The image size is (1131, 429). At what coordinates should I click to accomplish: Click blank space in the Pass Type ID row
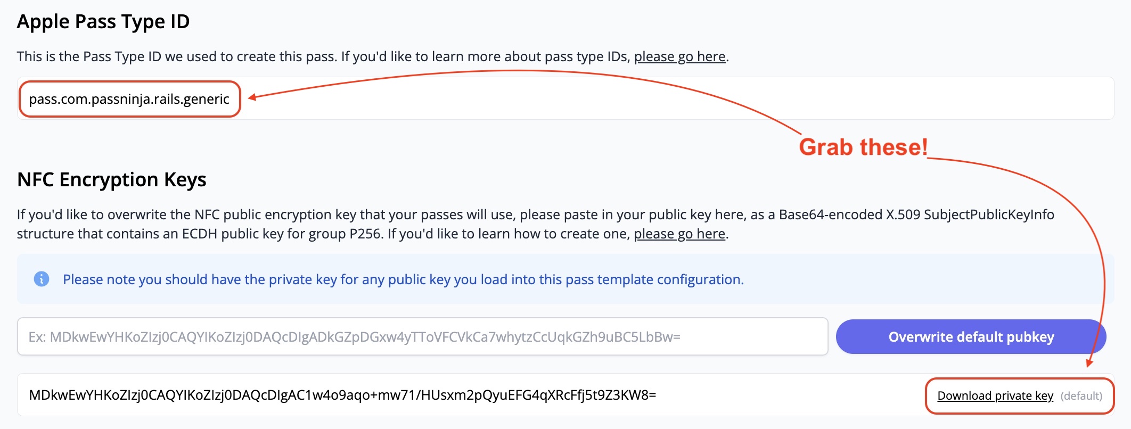639,106
